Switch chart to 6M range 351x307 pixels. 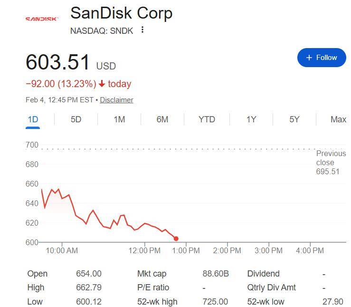pos(162,119)
